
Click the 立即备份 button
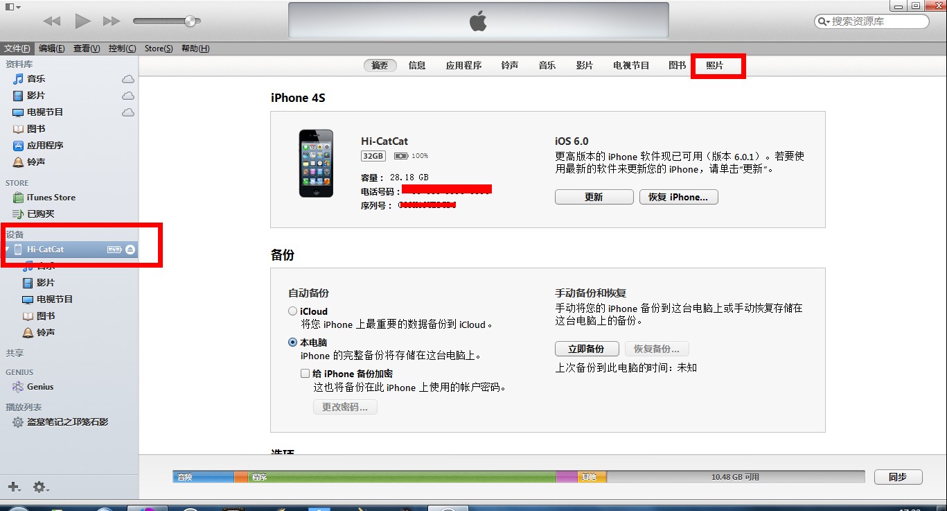click(x=587, y=349)
